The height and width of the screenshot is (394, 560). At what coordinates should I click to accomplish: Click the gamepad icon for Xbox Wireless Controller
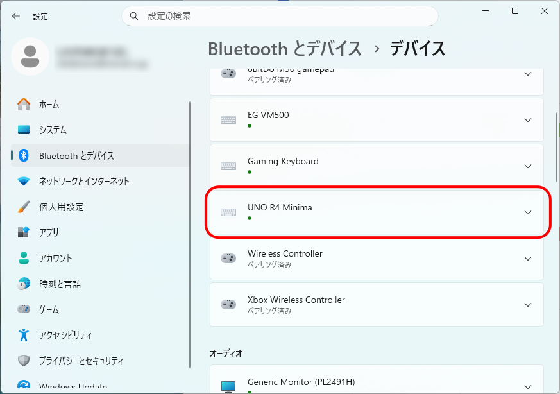(x=228, y=305)
